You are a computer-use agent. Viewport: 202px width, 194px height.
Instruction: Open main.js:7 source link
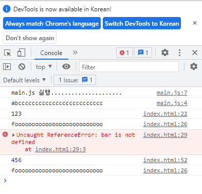point(172,93)
